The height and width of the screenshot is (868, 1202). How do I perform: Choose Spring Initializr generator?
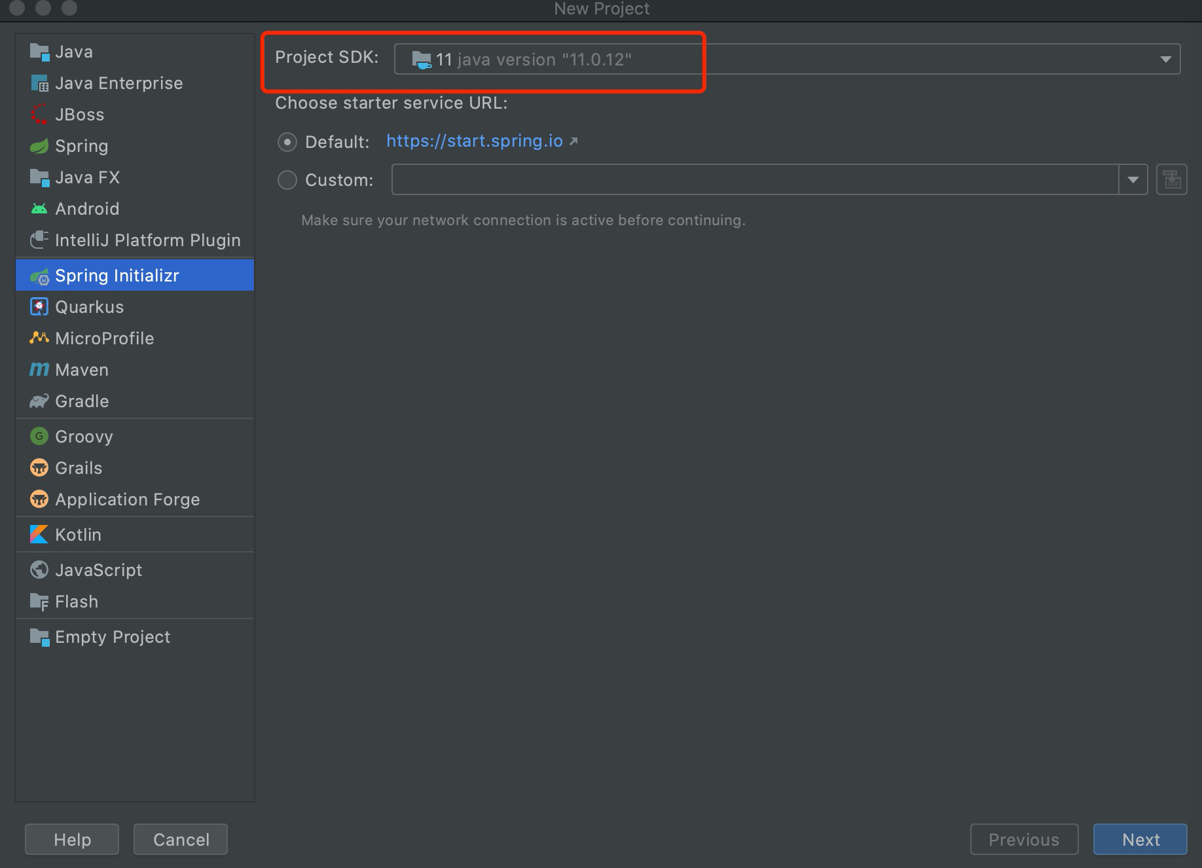135,276
